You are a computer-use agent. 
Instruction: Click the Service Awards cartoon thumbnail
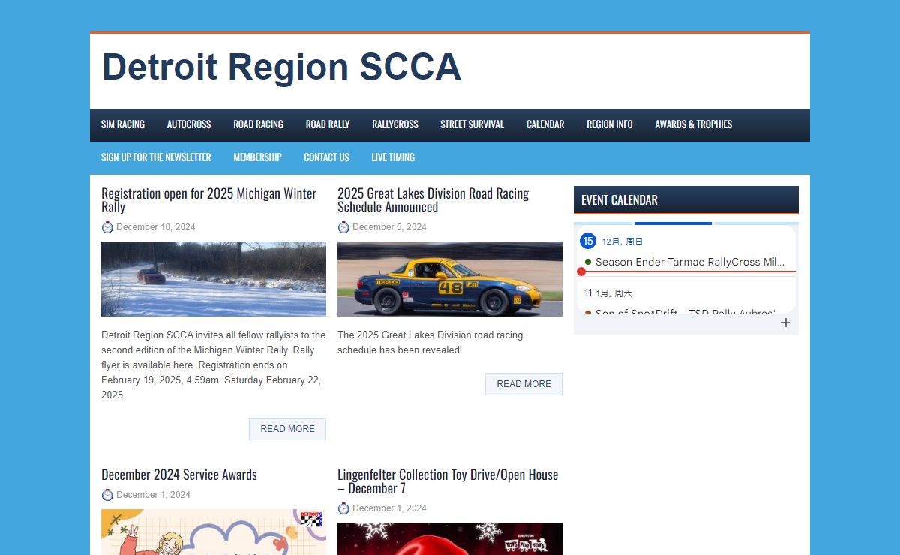click(x=214, y=532)
